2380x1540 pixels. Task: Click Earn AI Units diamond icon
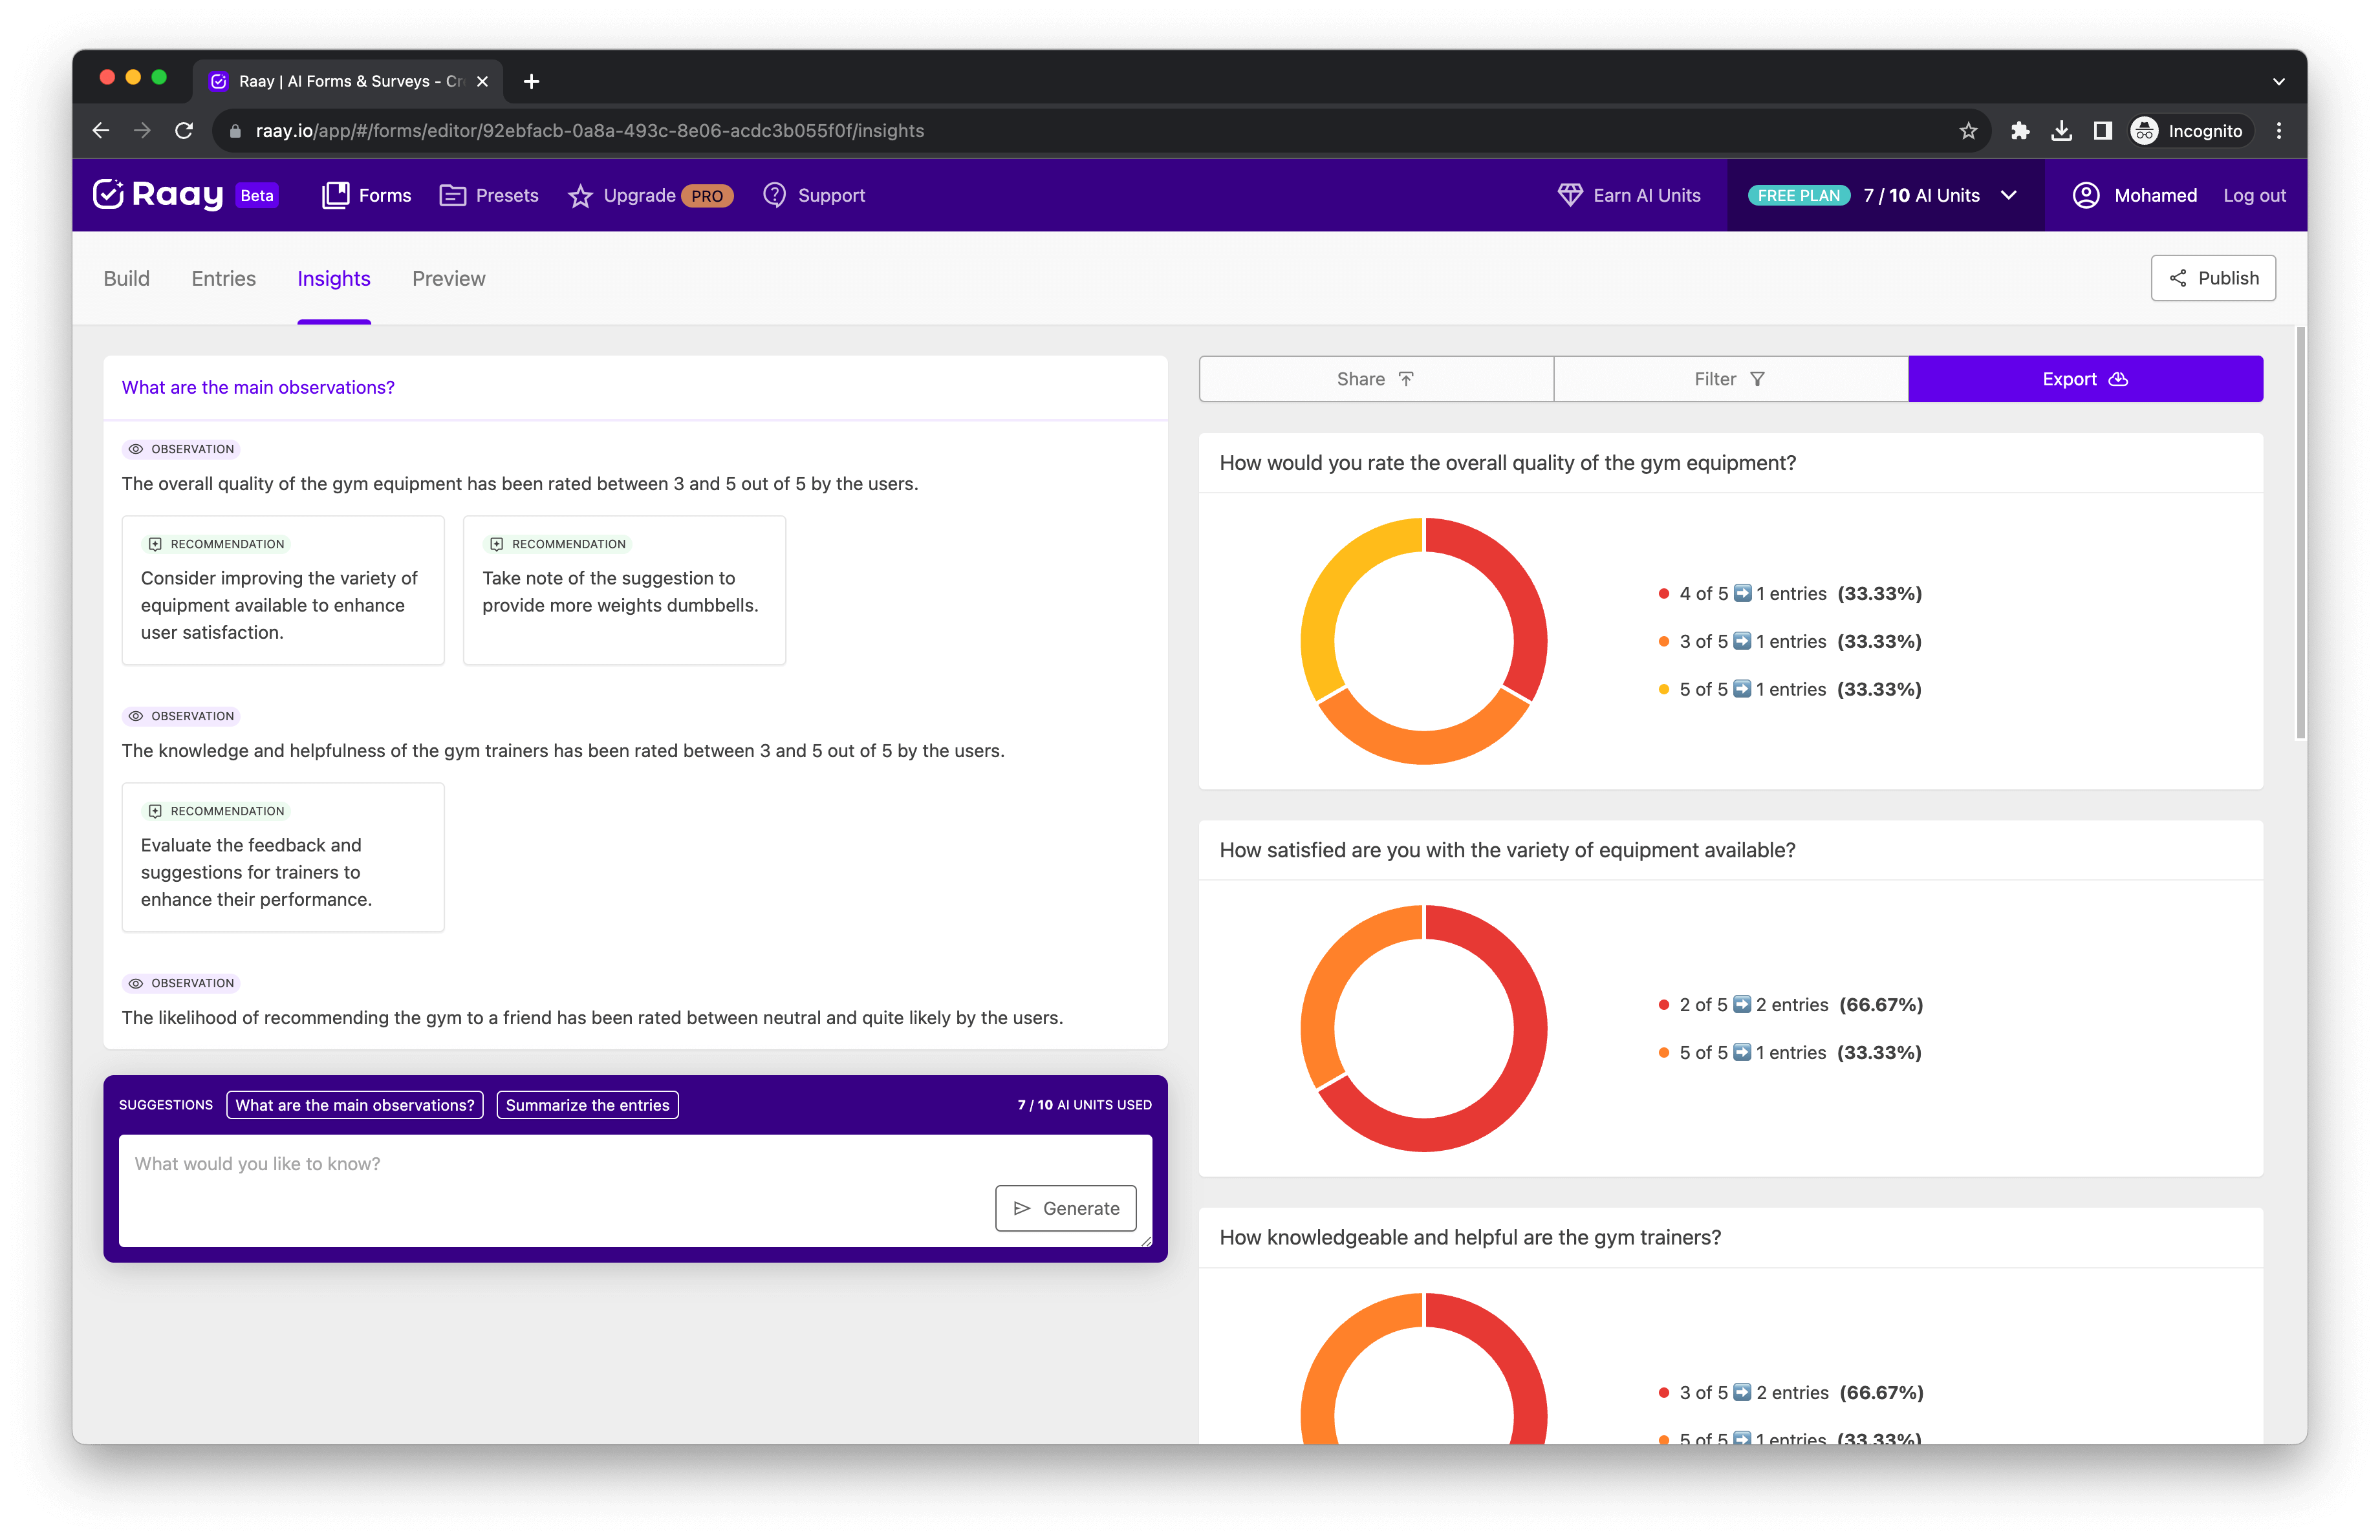[x=1570, y=195]
